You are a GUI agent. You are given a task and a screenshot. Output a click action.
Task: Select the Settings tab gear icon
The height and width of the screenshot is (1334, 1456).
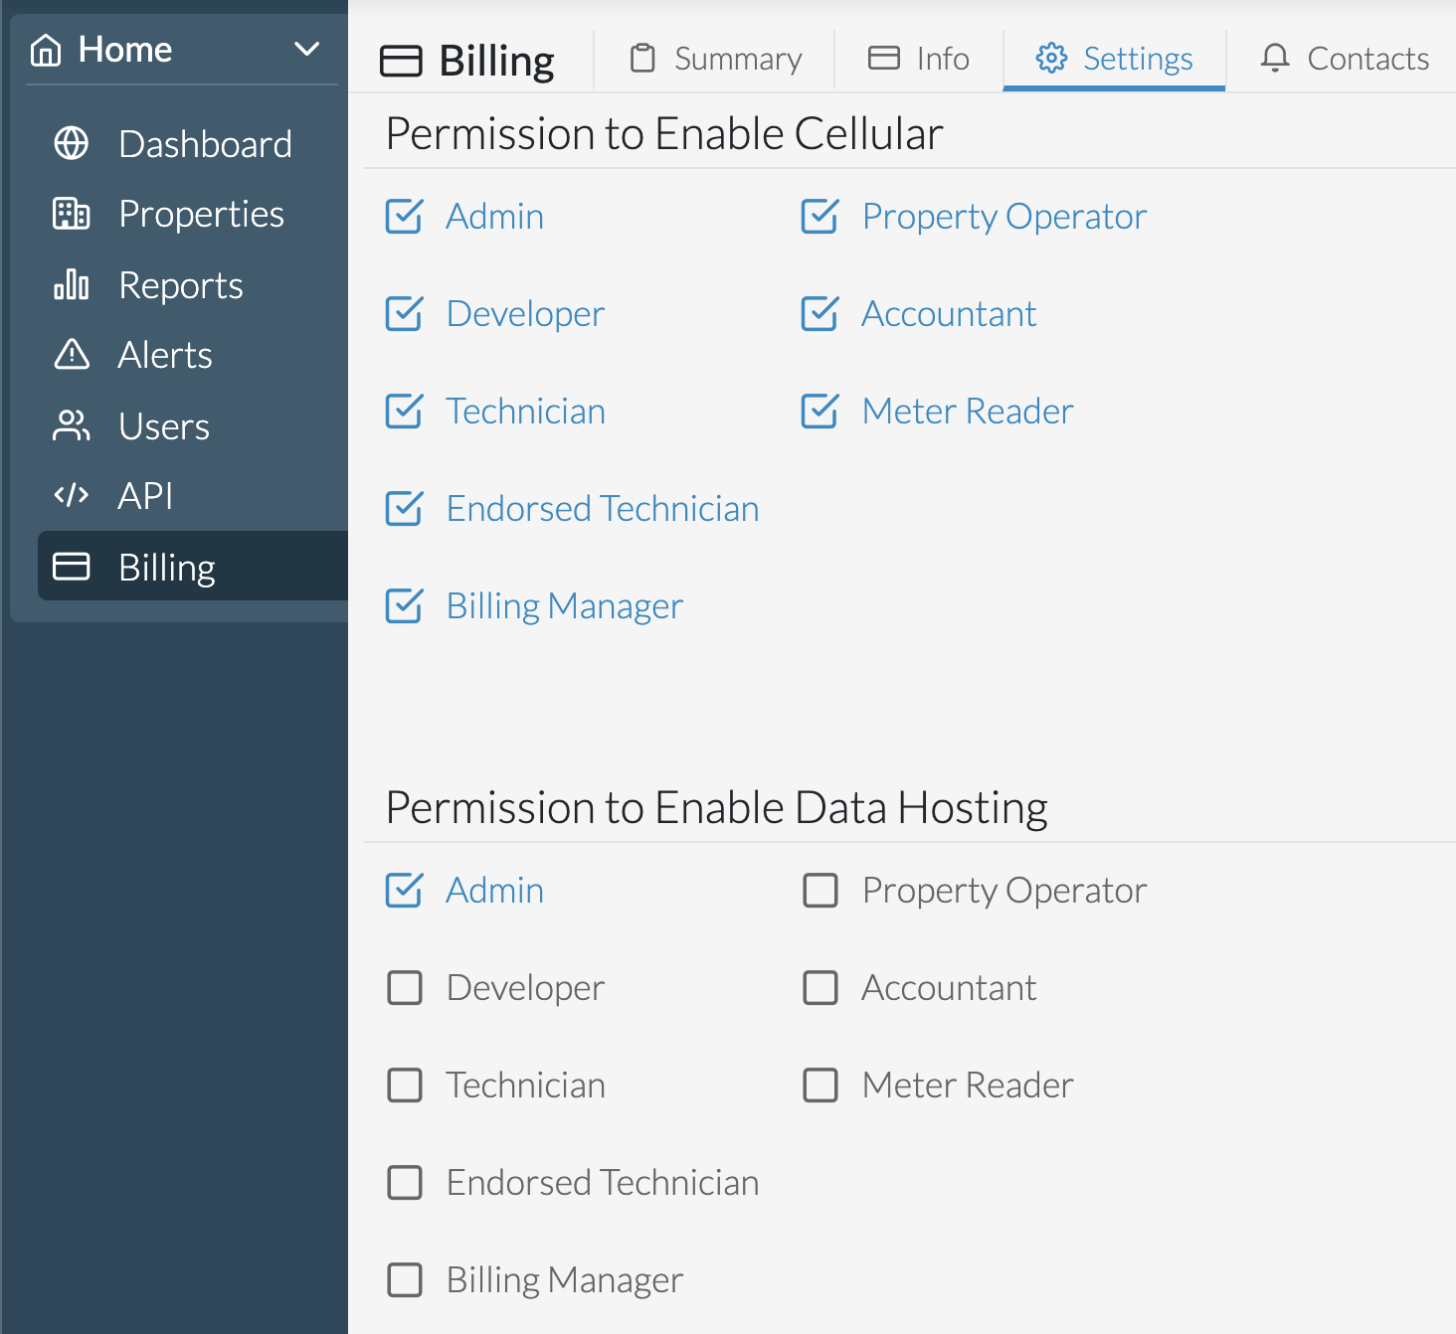(x=1051, y=59)
